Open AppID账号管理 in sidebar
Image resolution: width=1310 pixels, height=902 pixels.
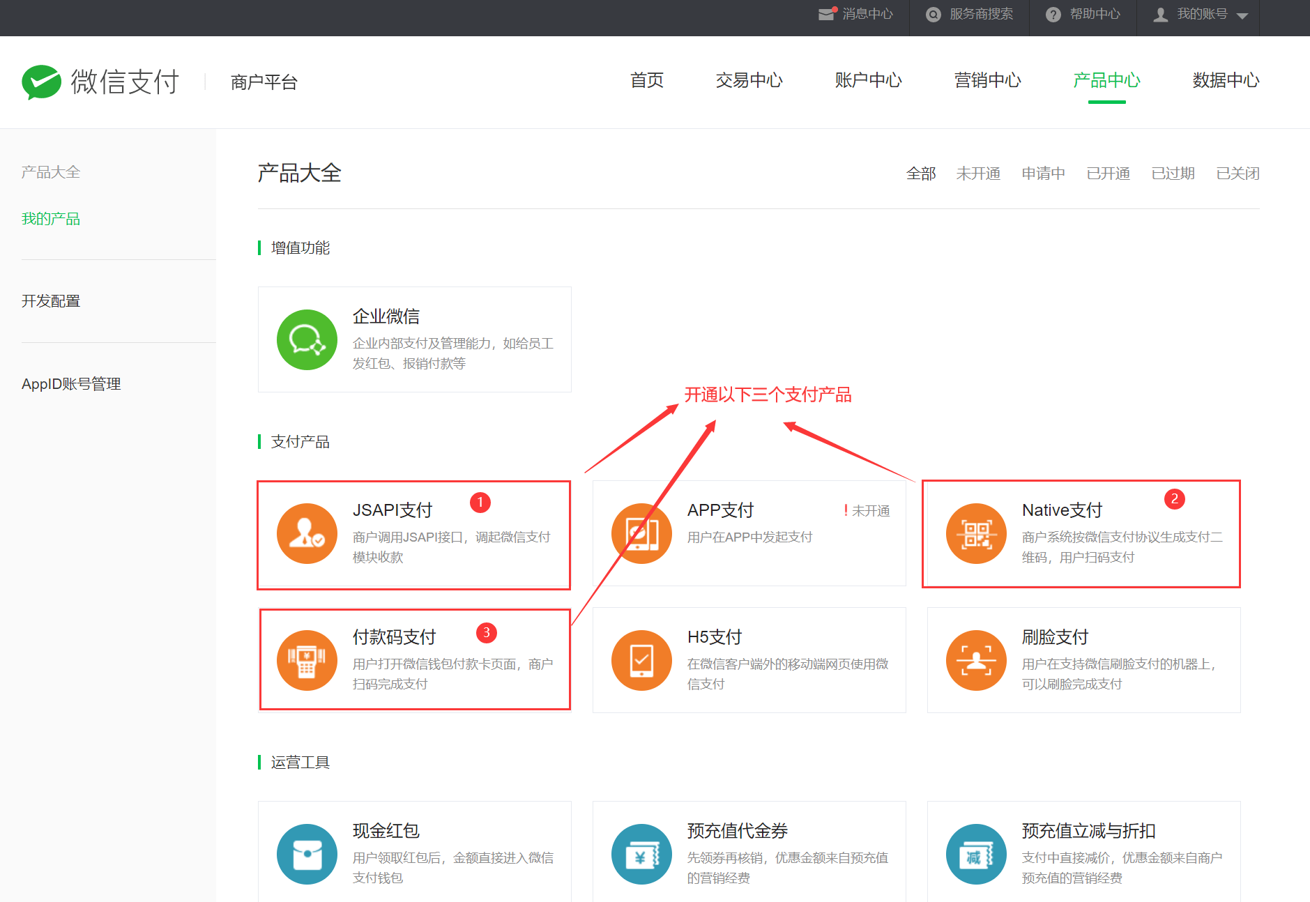(x=71, y=384)
